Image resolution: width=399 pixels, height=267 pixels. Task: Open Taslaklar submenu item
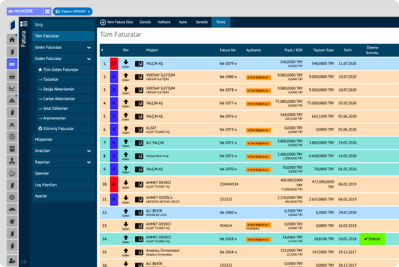click(x=65, y=79)
